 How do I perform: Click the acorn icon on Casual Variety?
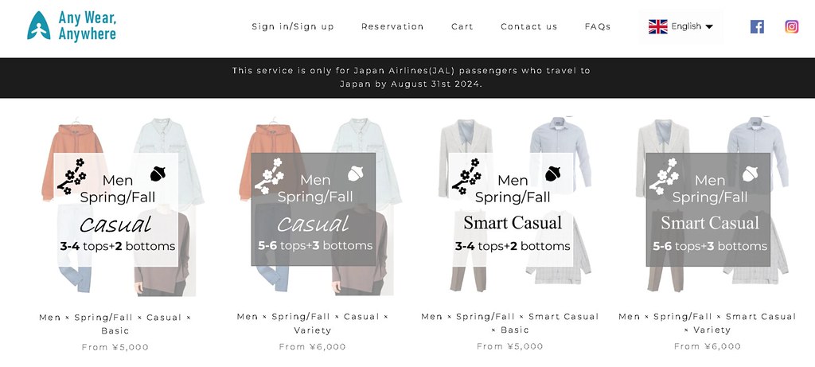[x=356, y=173]
